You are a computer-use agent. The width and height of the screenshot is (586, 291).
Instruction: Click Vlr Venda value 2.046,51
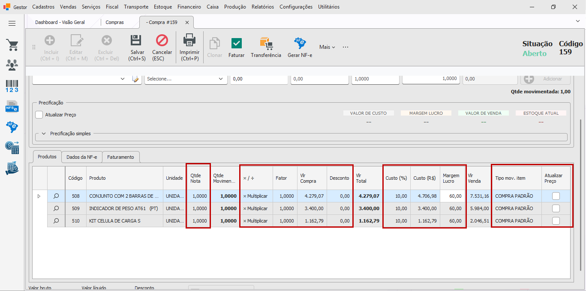(x=479, y=221)
